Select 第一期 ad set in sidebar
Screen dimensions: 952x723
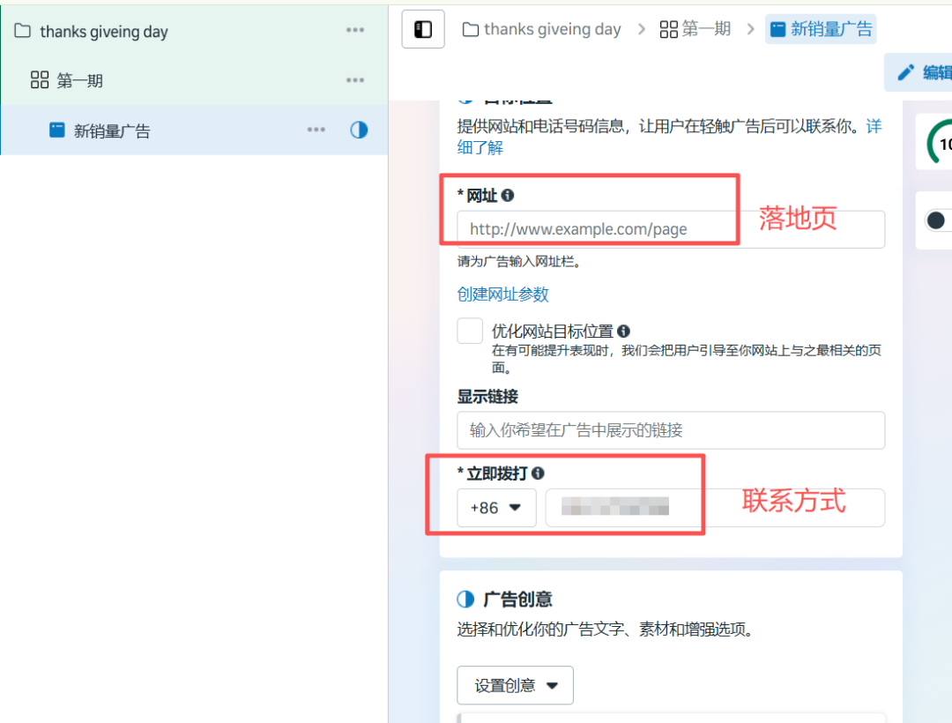tap(79, 80)
